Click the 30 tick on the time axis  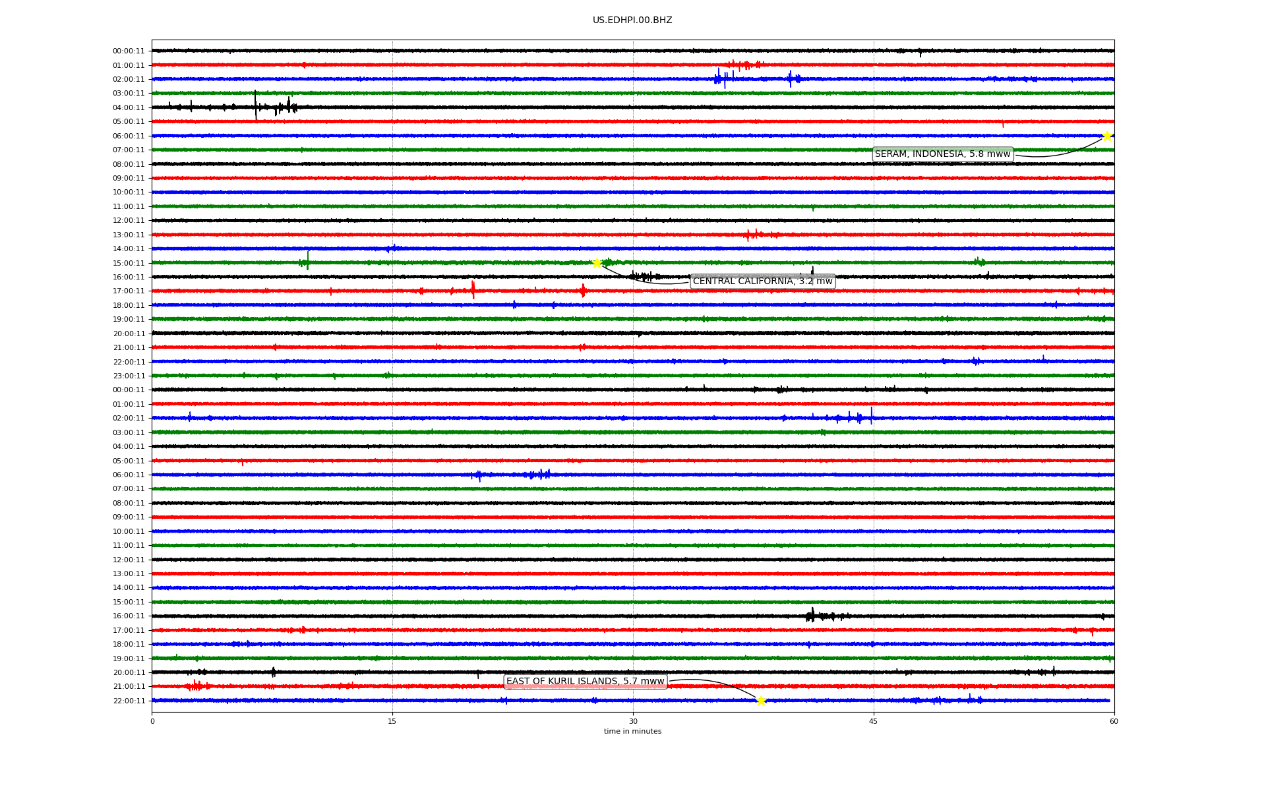pyautogui.click(x=633, y=721)
